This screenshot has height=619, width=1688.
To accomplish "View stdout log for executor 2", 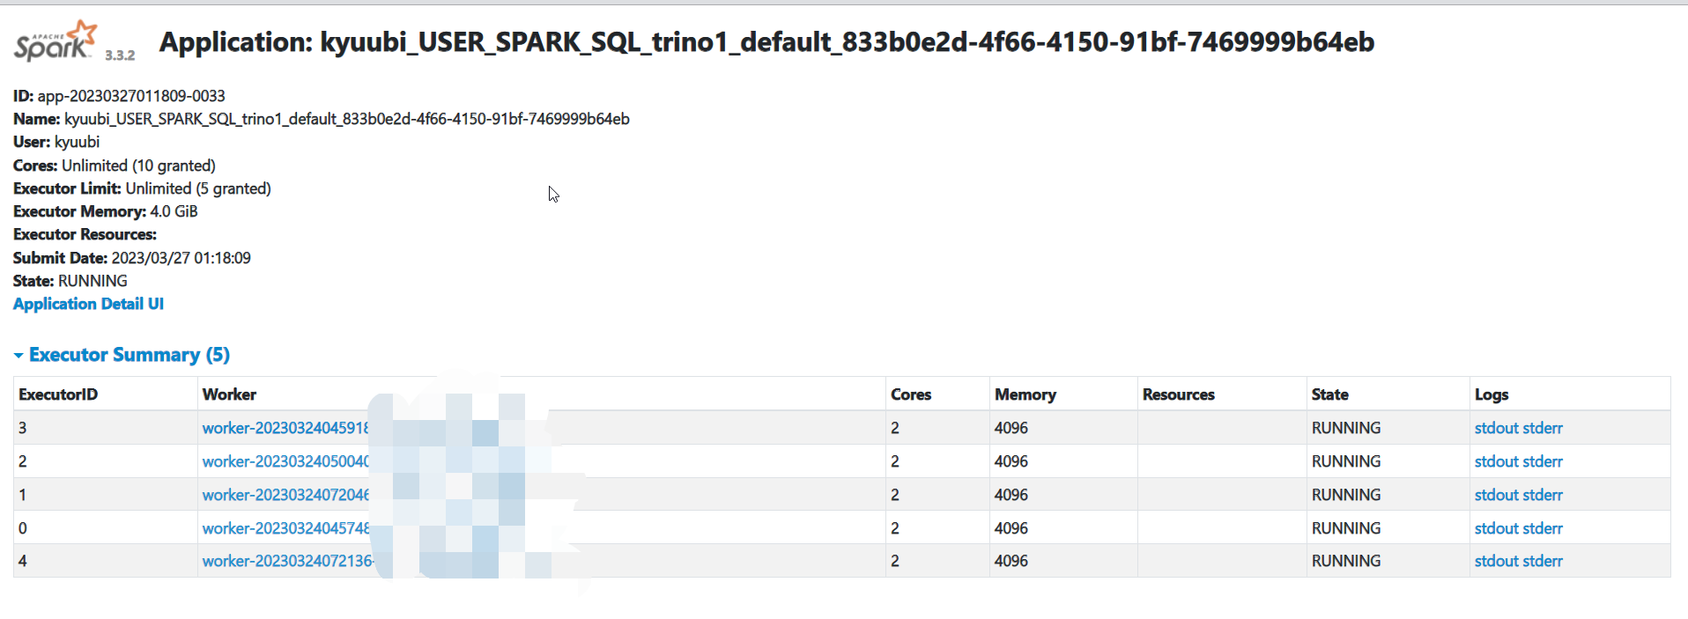I will click(x=1496, y=461).
